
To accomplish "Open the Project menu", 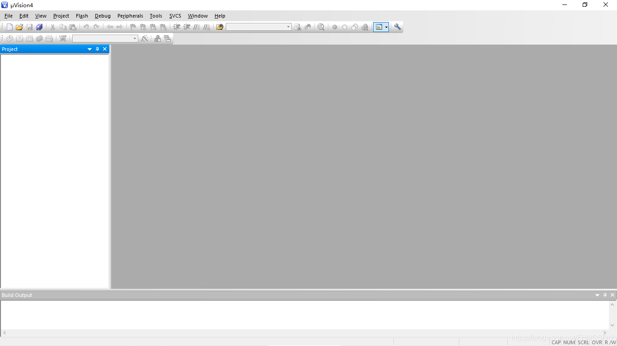I will pos(61,16).
